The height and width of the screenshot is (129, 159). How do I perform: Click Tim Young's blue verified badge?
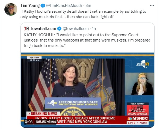[x=43, y=5]
